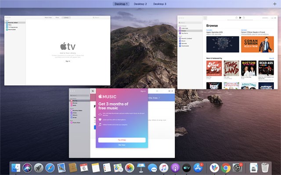Open Notes icon in the Dock
Screen dimensions: 281x175
(x=95, y=168)
